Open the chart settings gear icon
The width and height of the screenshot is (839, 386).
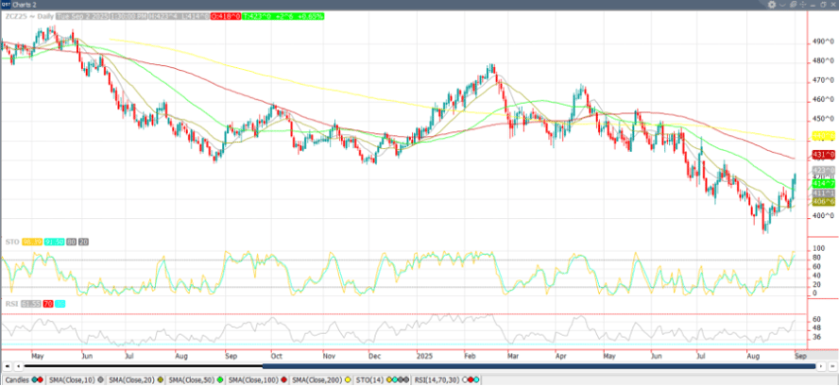(x=772, y=5)
